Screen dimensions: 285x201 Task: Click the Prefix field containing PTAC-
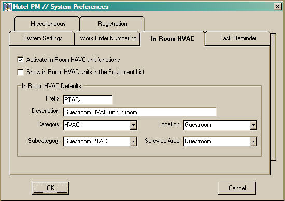pos(88,100)
